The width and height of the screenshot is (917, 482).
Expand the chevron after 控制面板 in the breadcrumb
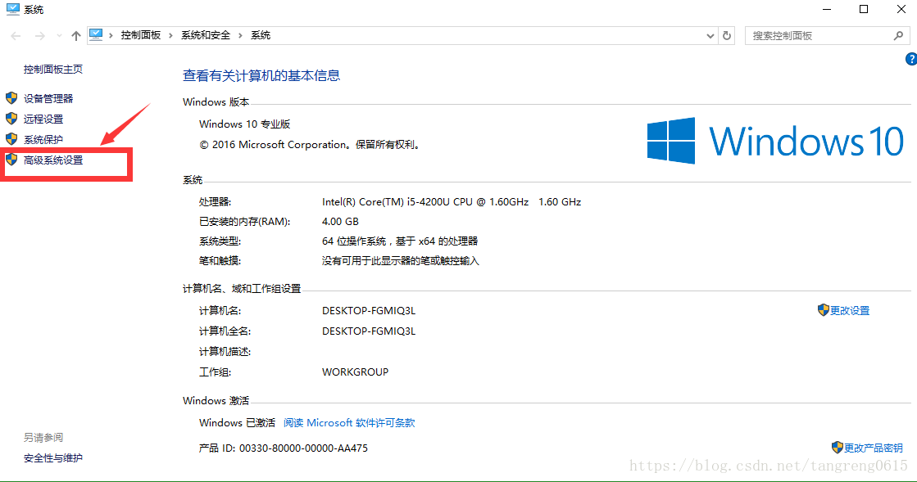coord(170,36)
